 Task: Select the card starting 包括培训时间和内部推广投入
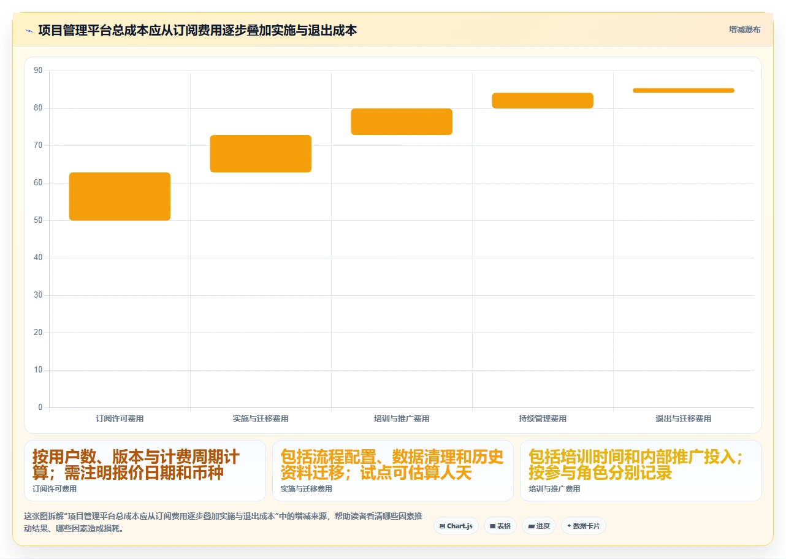[x=641, y=471]
